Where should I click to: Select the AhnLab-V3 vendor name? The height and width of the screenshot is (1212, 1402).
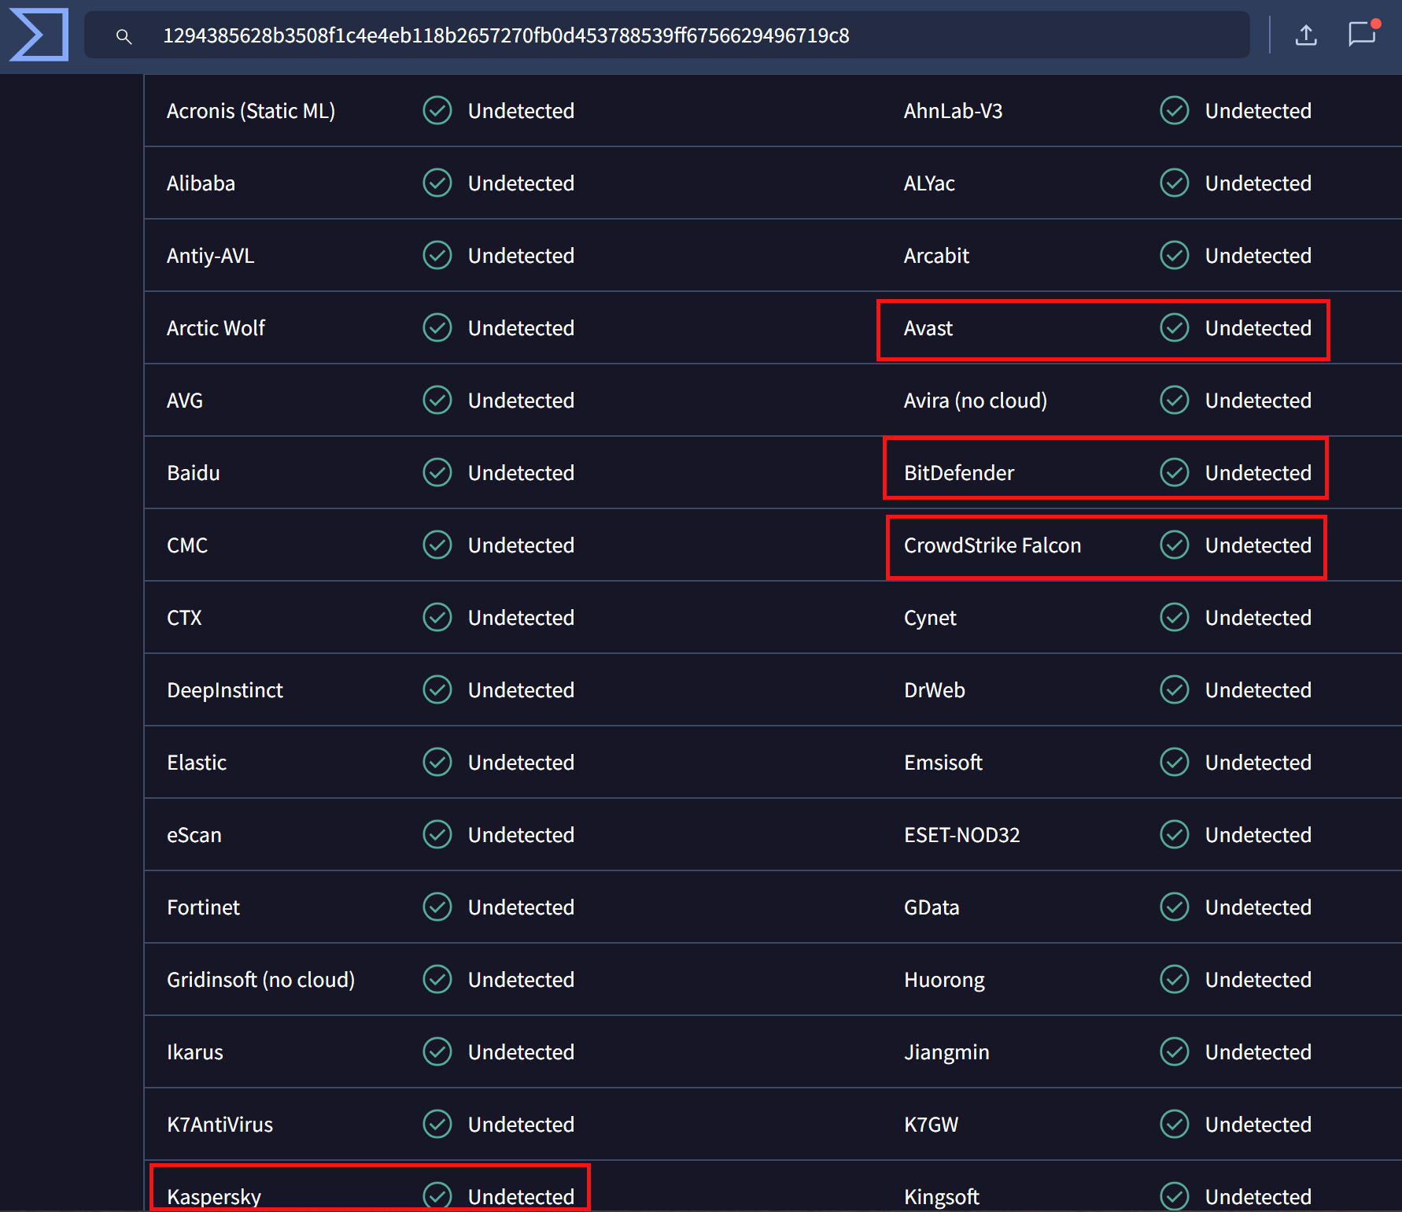[953, 111]
